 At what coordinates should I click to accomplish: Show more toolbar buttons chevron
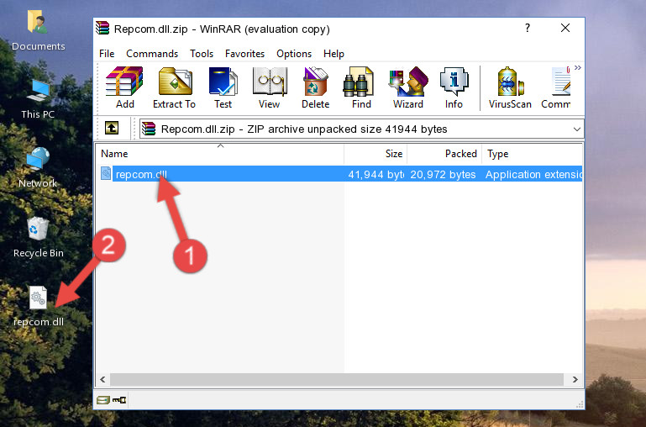578,68
